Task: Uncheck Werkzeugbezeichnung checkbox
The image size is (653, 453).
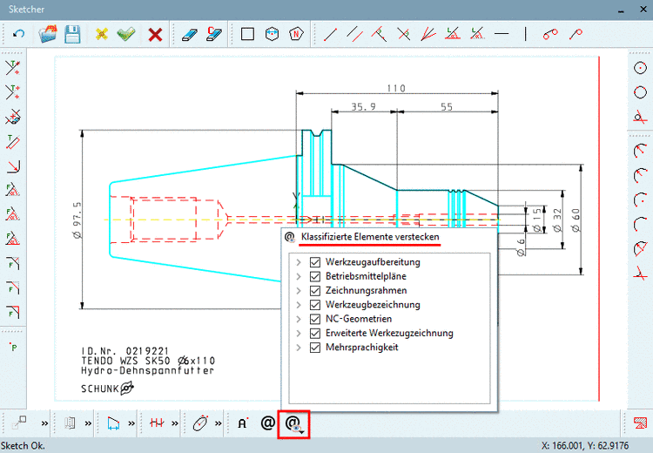Action: click(x=315, y=305)
